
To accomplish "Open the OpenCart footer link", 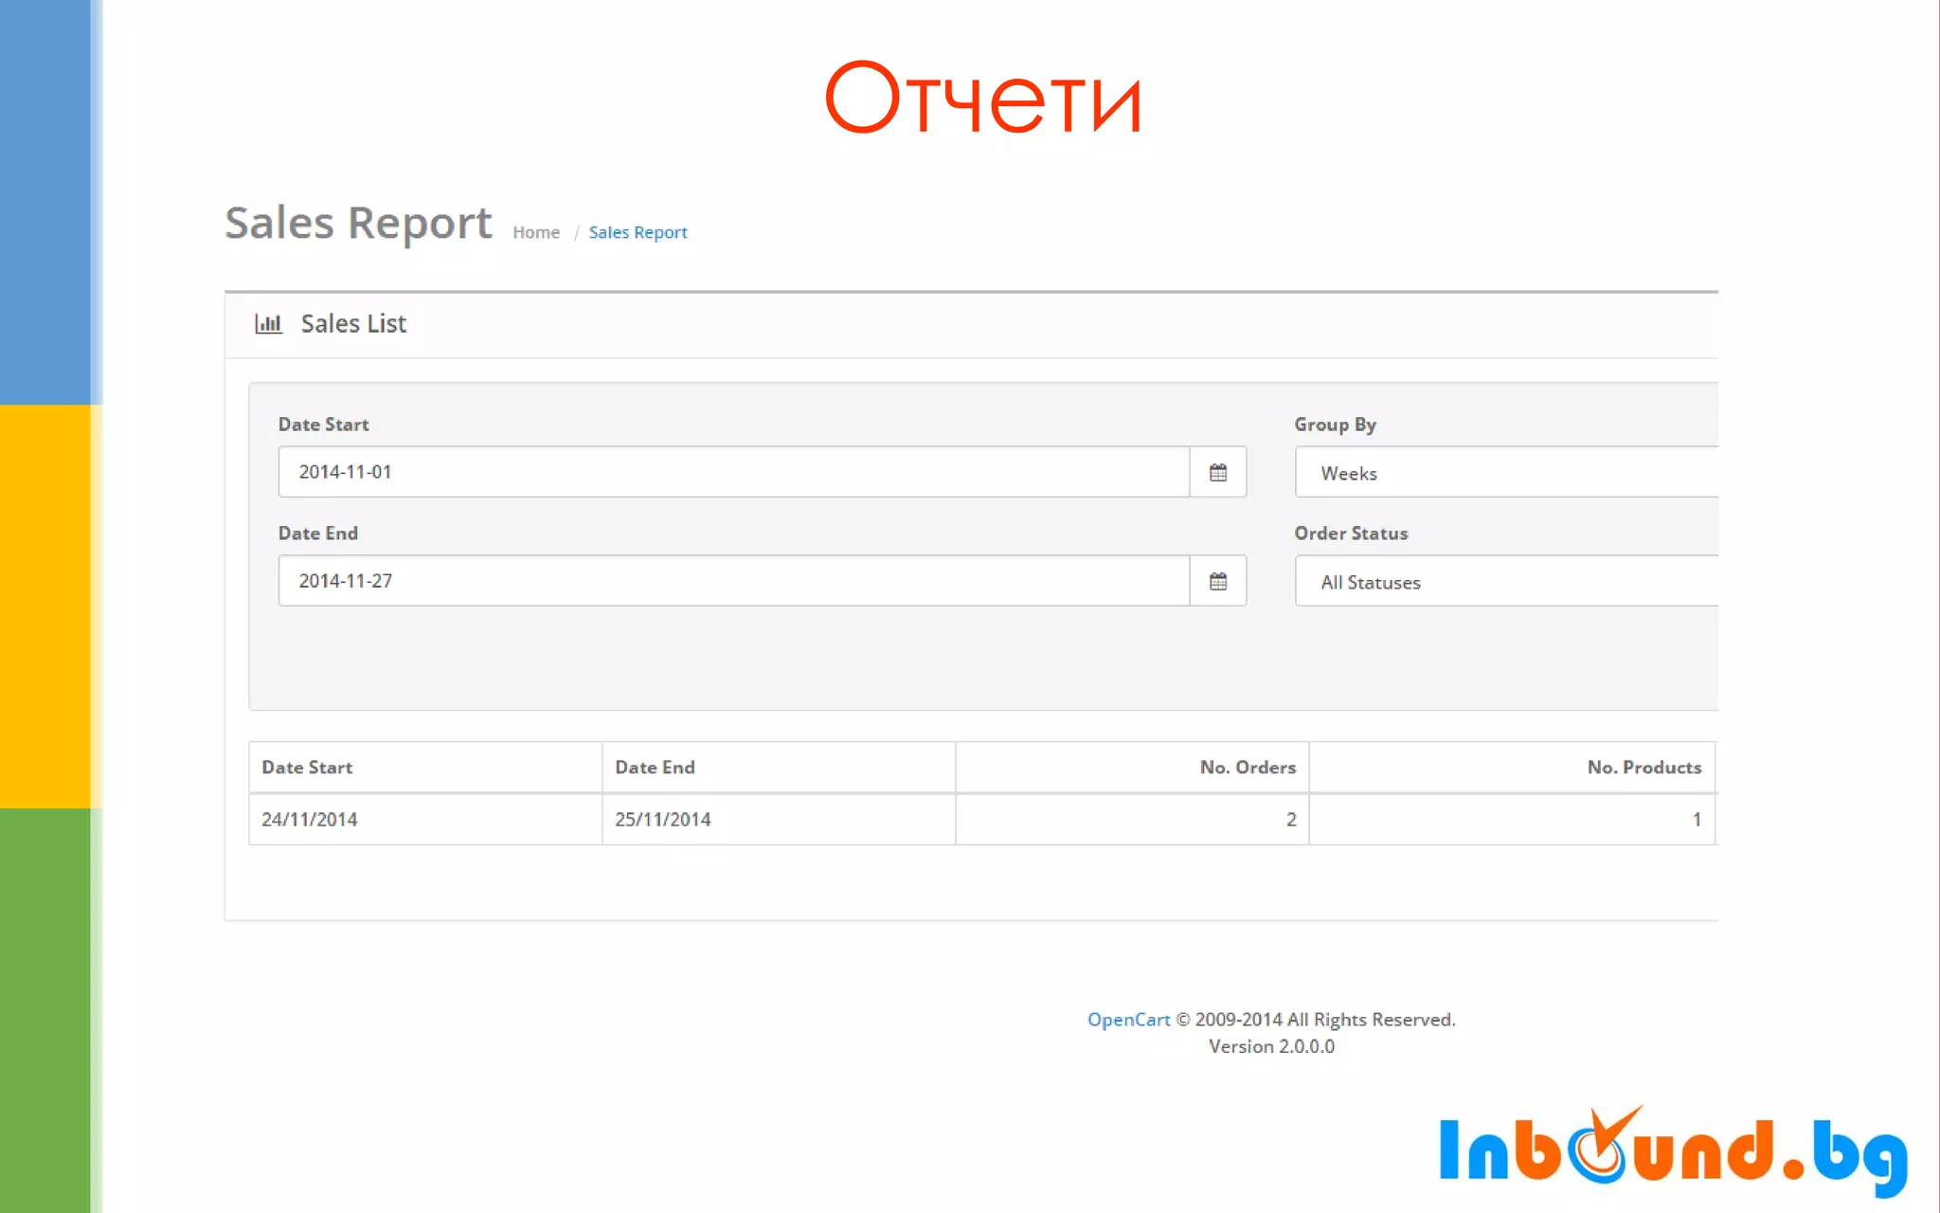I will click(x=1128, y=1020).
